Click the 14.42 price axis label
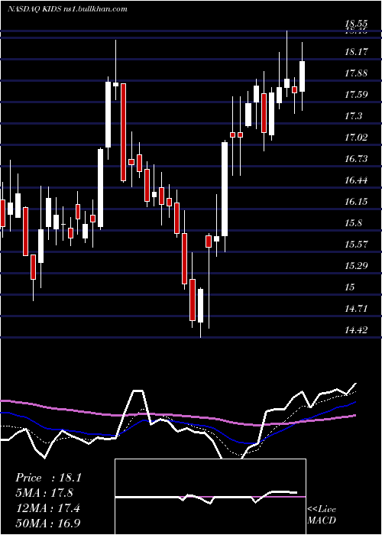Image resolution: width=382 pixels, height=535 pixels. pos(356,330)
